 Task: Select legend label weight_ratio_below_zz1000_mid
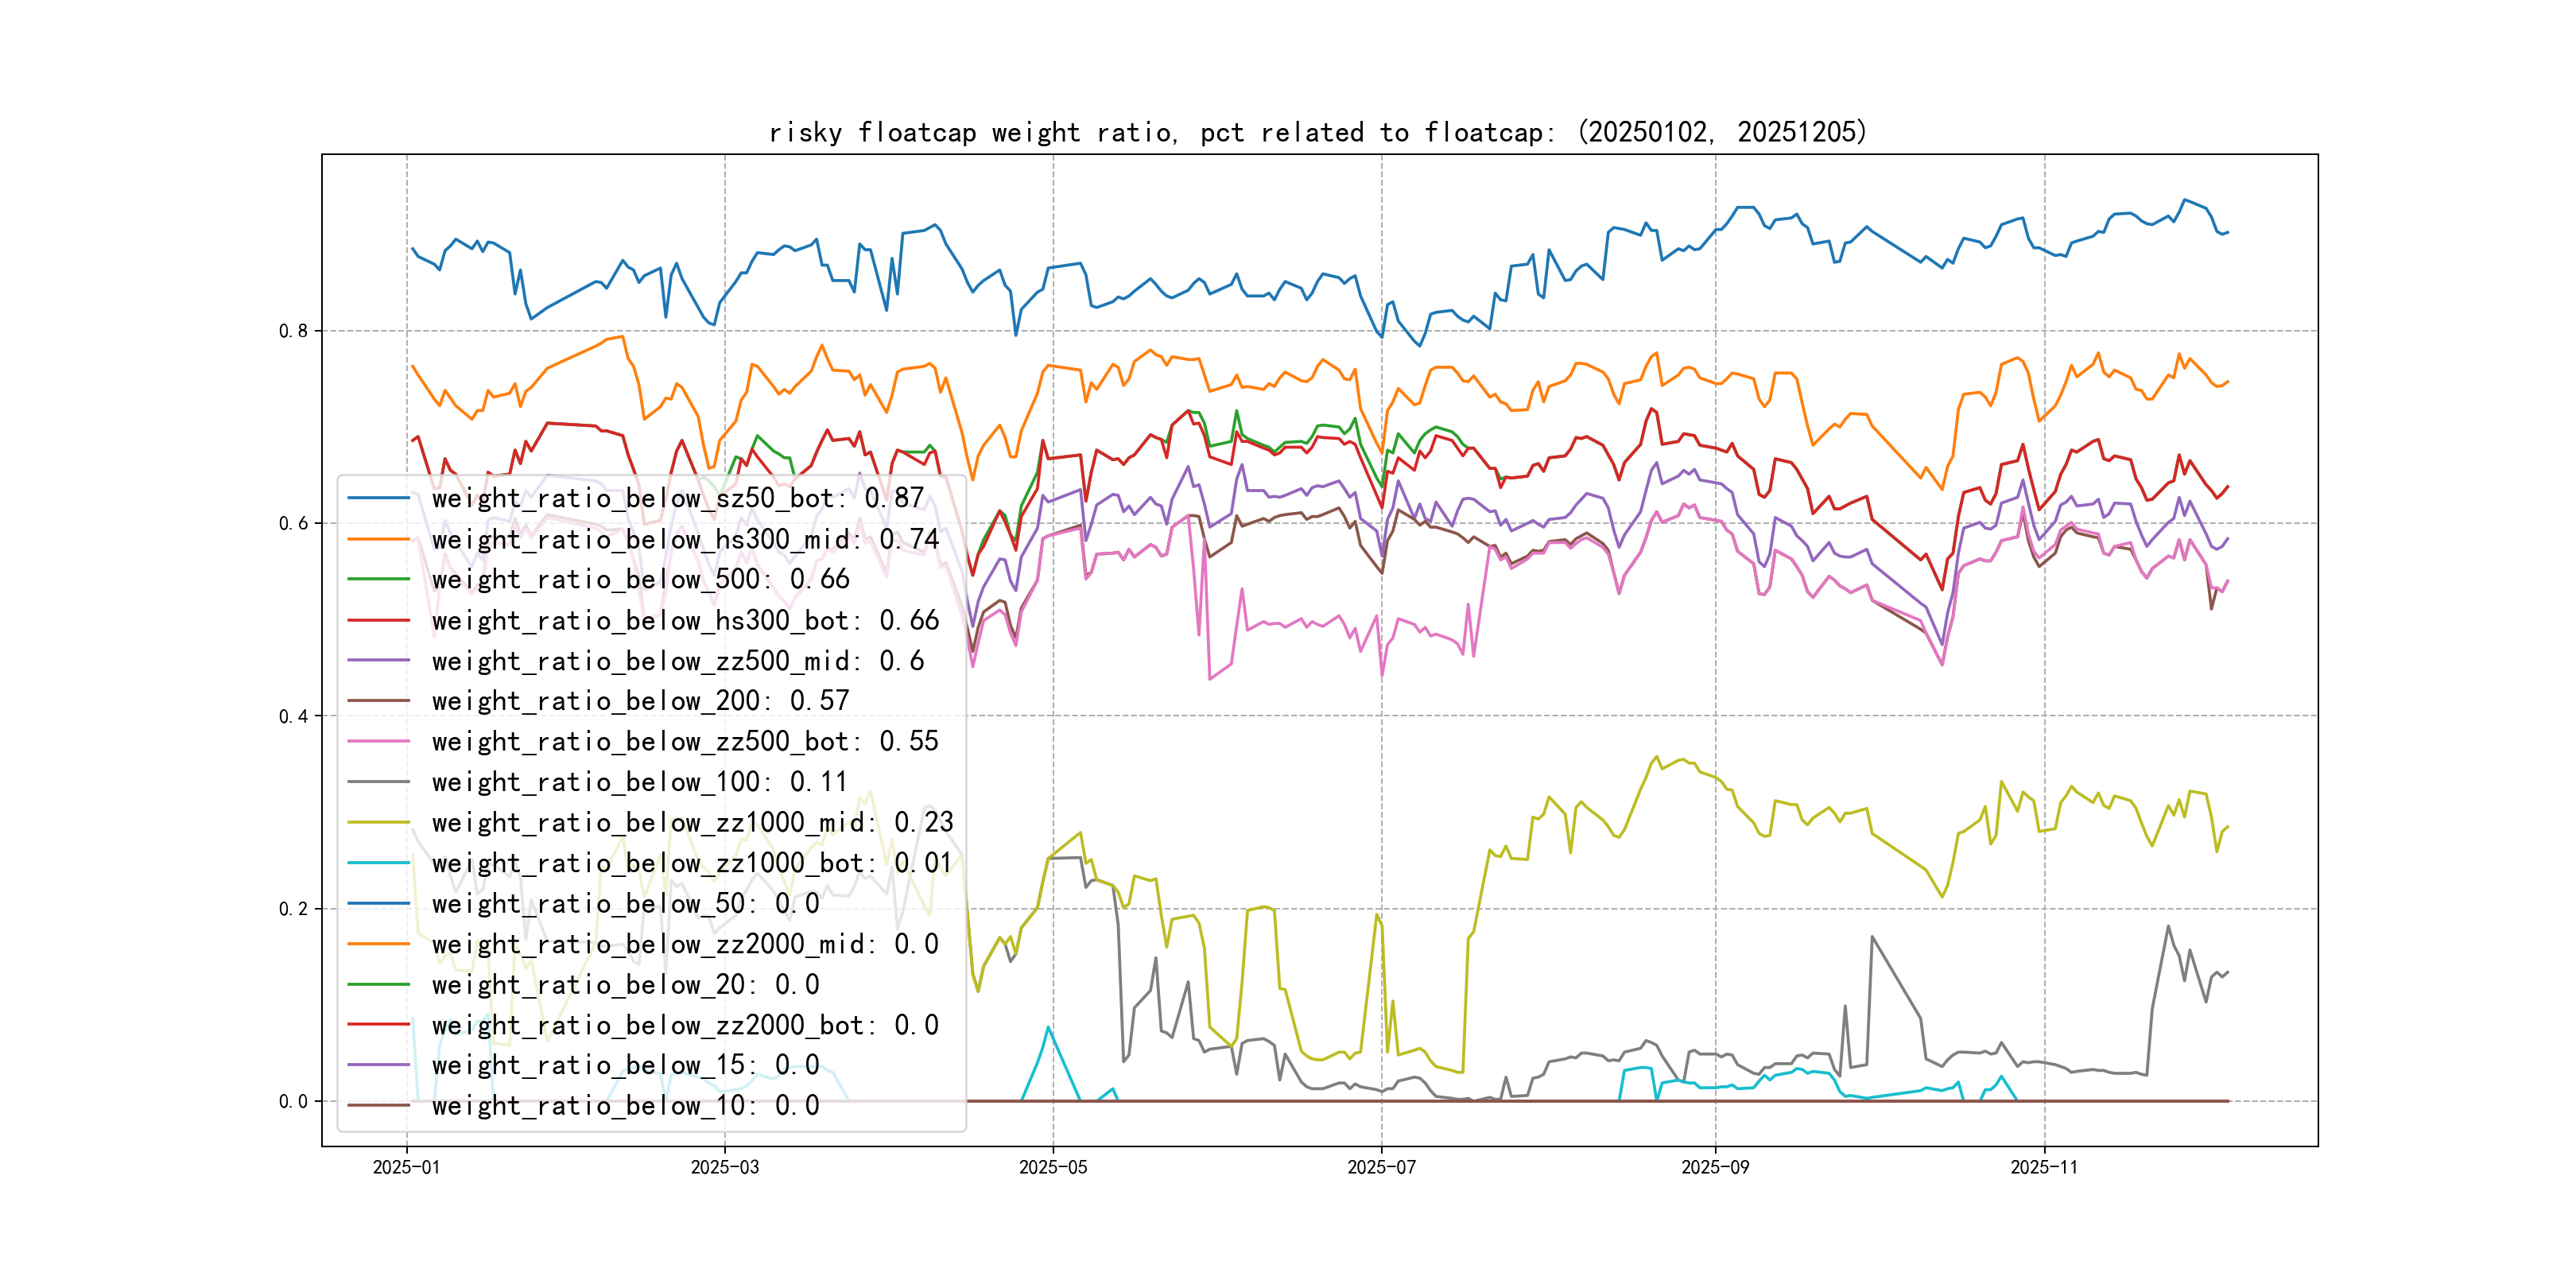pyautogui.click(x=692, y=822)
